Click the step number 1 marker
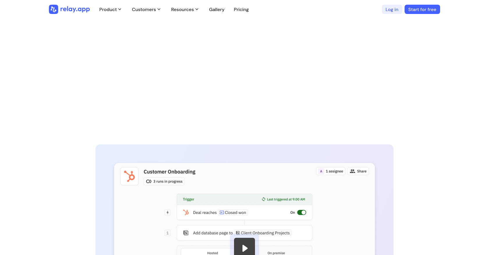The image size is (489, 255). pyautogui.click(x=167, y=233)
